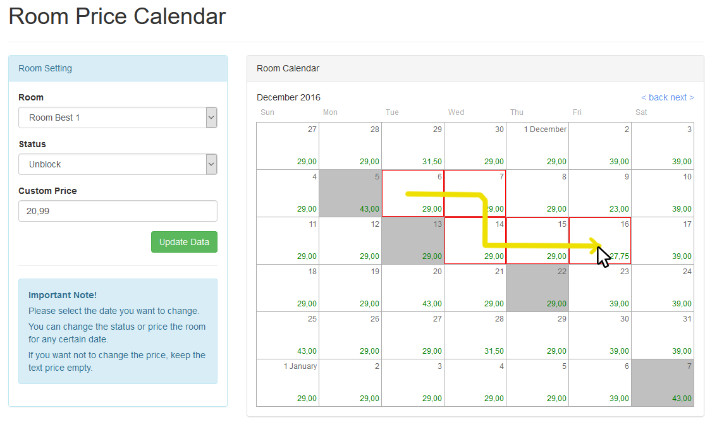This screenshot has height=427, width=717.
Task: Click the Custom Price input field
Action: (118, 211)
